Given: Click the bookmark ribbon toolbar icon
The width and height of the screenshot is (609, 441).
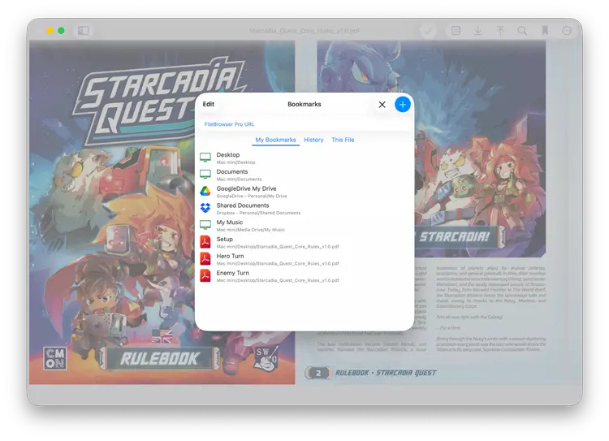Looking at the screenshot, I should coord(545,31).
